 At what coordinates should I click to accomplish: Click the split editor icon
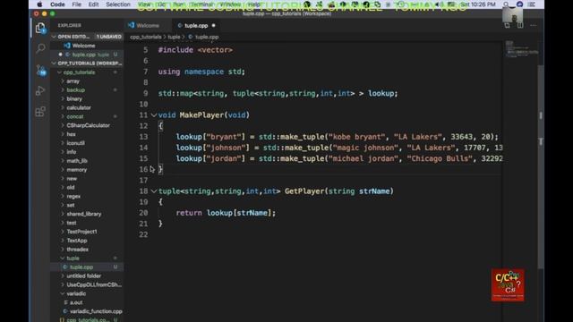point(520,26)
